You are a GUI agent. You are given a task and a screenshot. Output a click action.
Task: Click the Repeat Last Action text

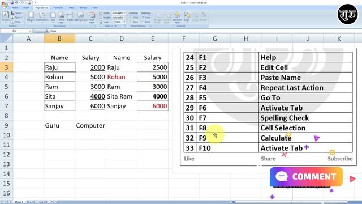(x=292, y=88)
